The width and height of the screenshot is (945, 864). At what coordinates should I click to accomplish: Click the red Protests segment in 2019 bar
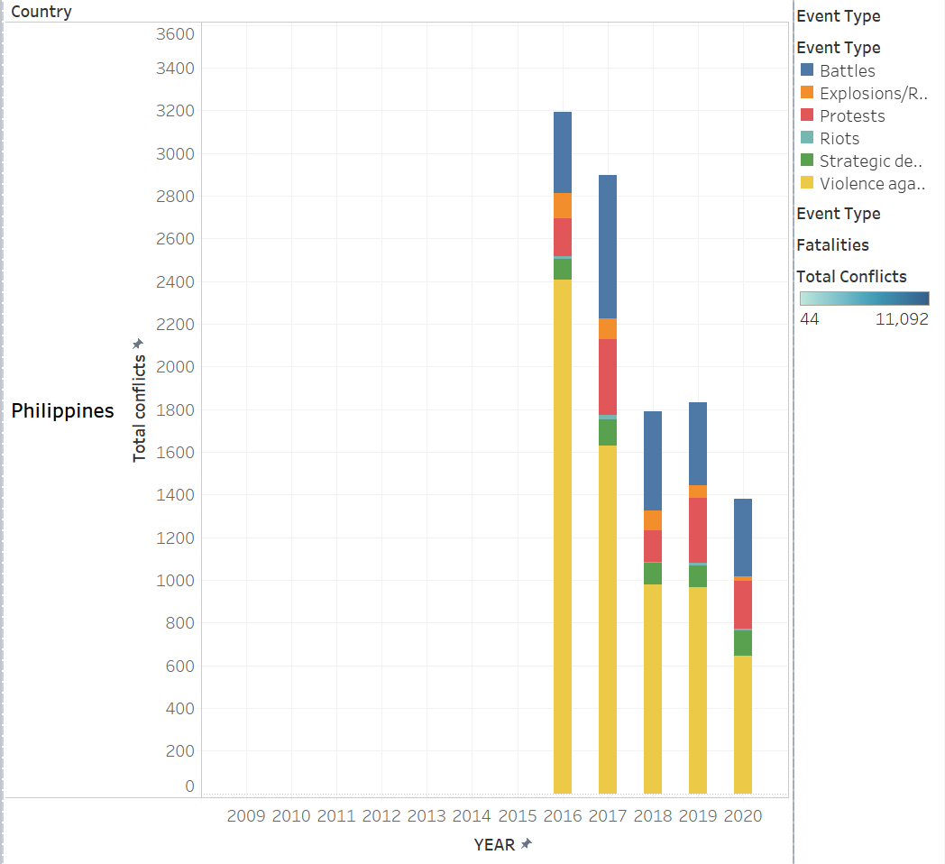pyautogui.click(x=697, y=529)
